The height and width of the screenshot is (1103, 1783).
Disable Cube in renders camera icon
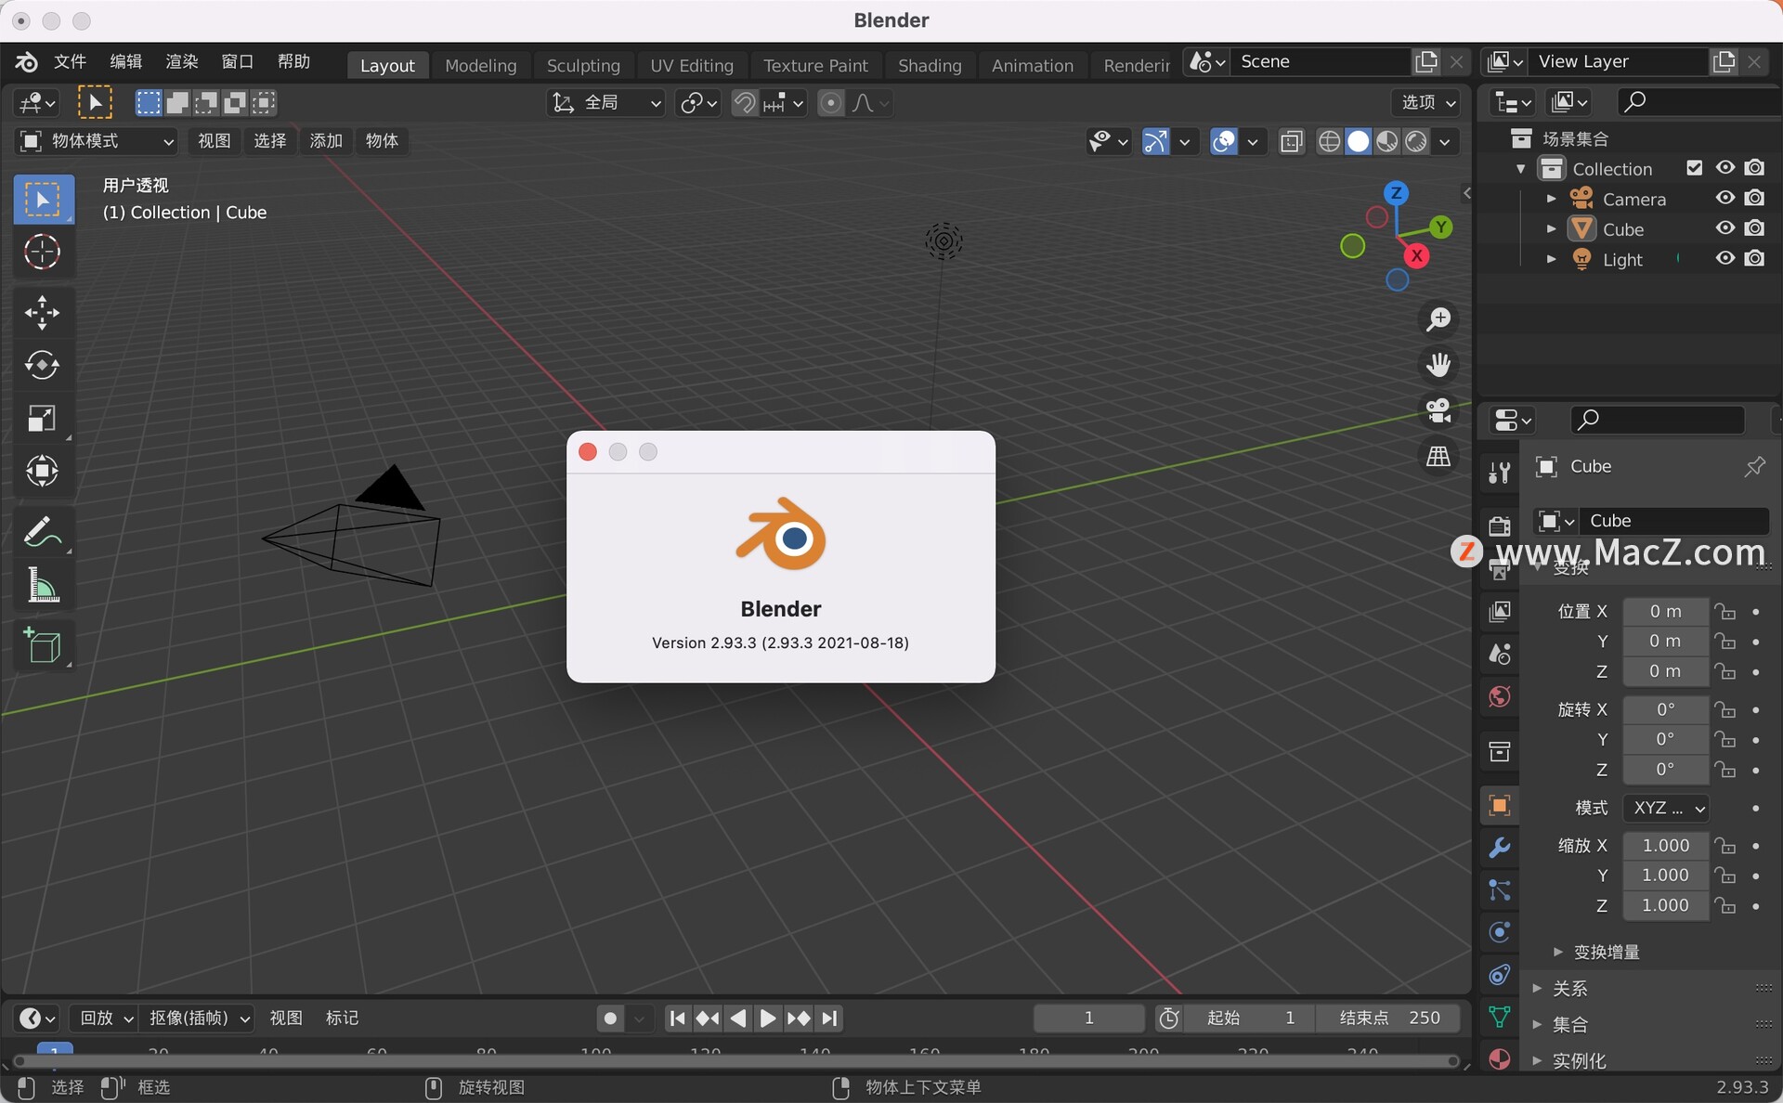1754,228
